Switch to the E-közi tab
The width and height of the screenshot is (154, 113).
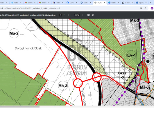coord(127,3)
